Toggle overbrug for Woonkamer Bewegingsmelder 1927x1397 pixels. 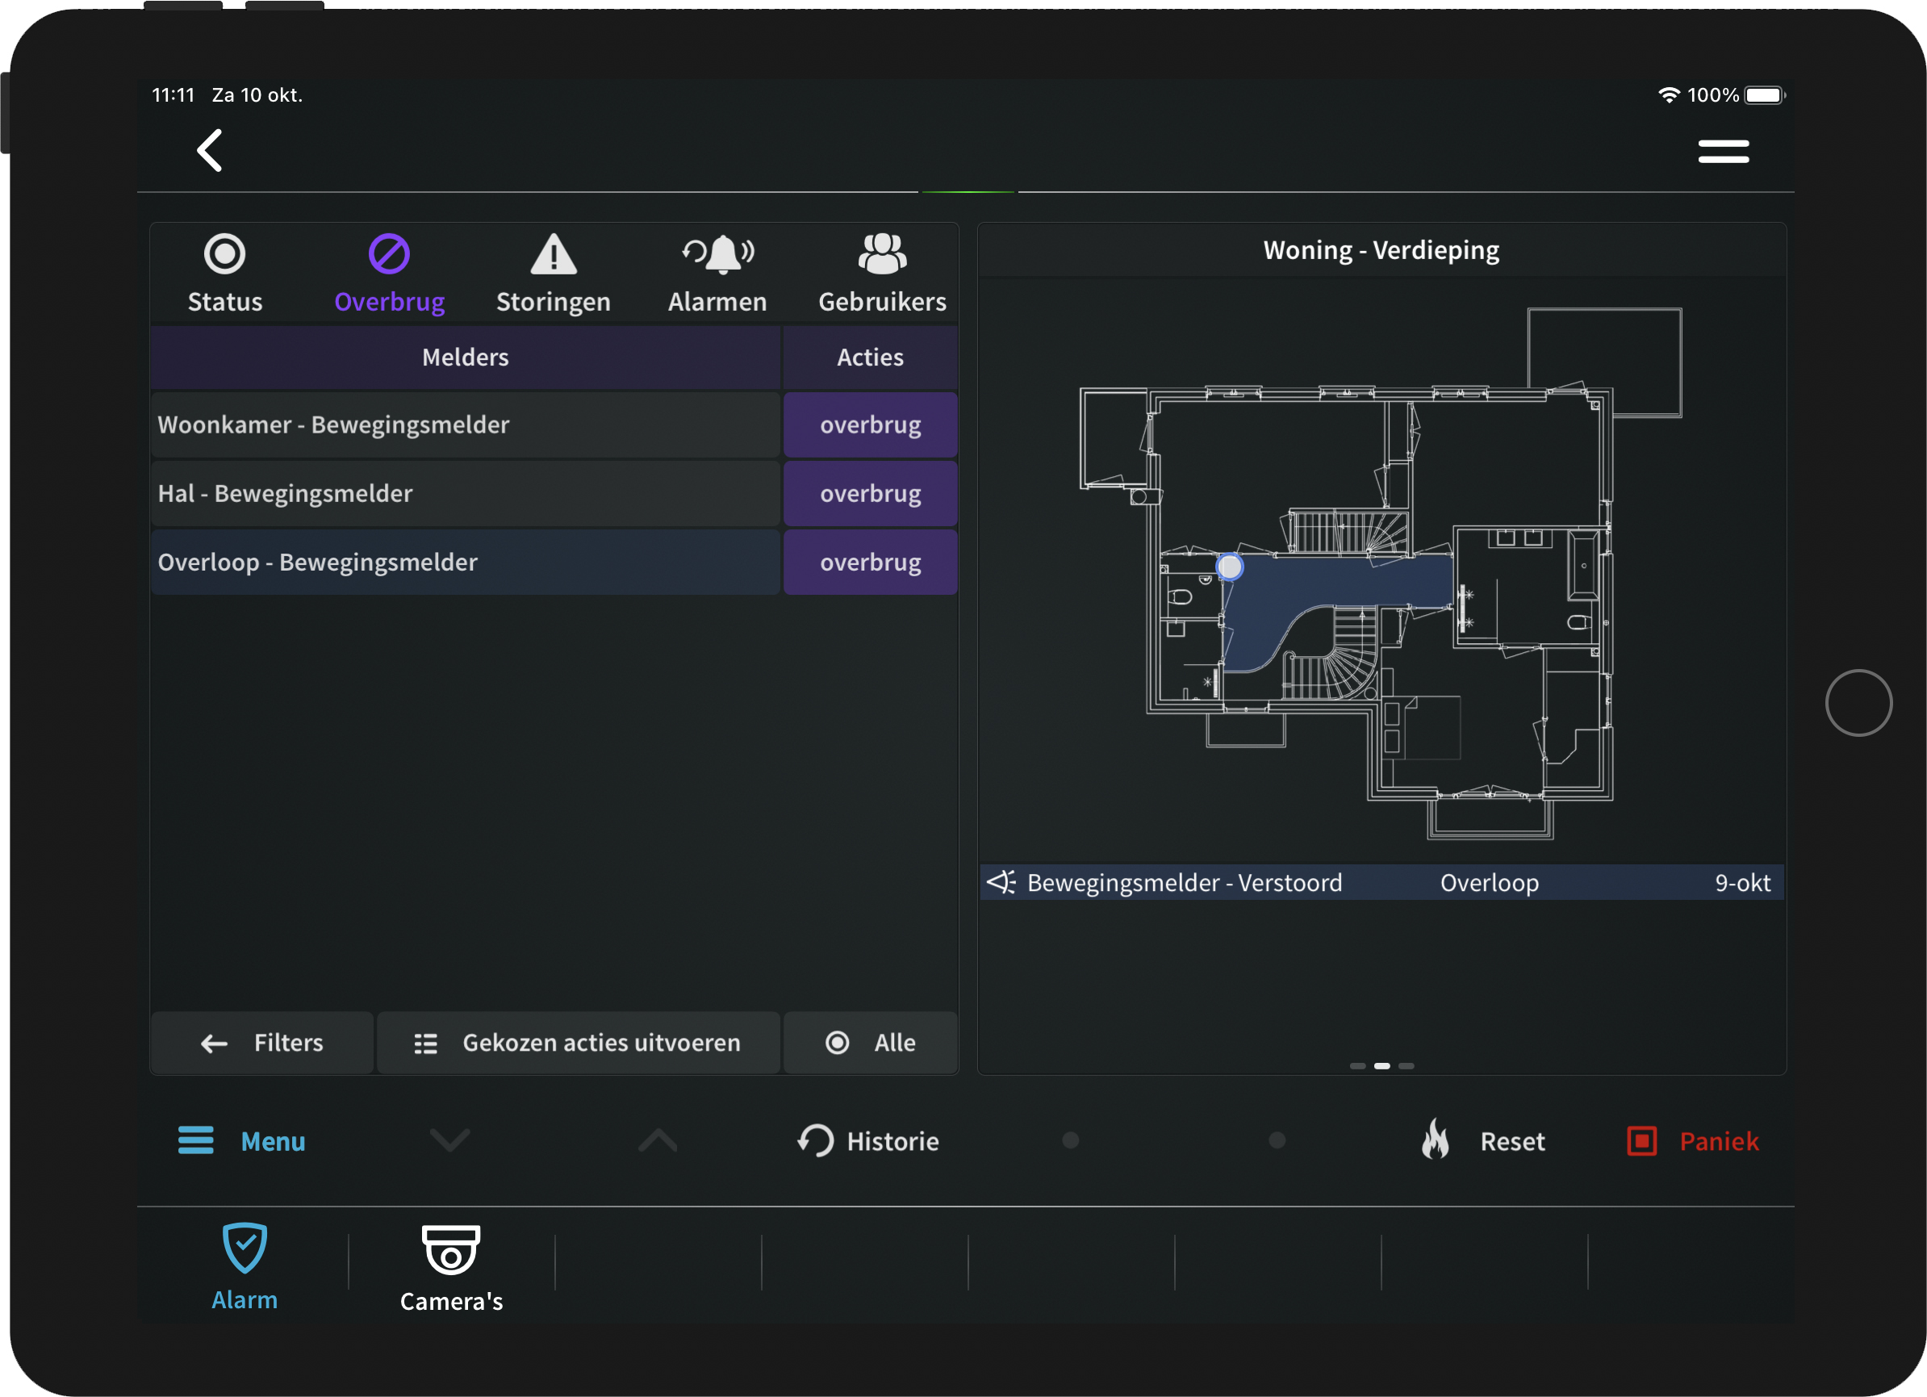(x=870, y=425)
